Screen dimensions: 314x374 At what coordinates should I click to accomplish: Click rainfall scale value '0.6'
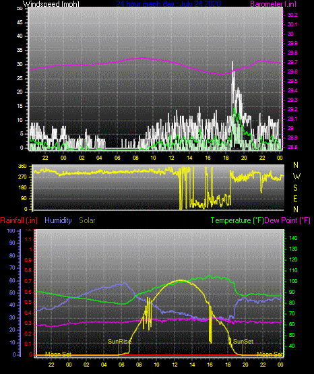[28, 292]
